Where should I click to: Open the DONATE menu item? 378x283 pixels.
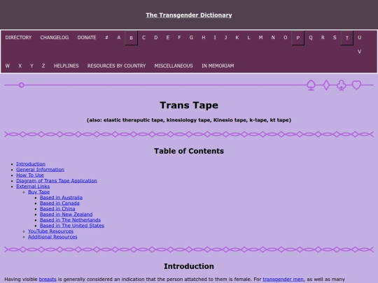pos(87,38)
